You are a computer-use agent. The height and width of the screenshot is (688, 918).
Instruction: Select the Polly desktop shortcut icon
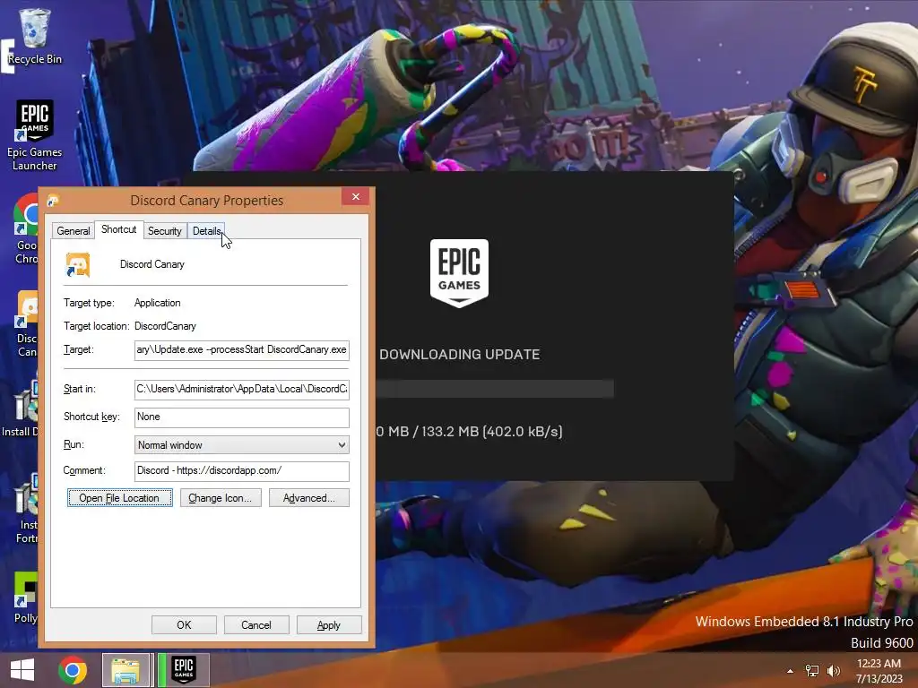(x=26, y=597)
